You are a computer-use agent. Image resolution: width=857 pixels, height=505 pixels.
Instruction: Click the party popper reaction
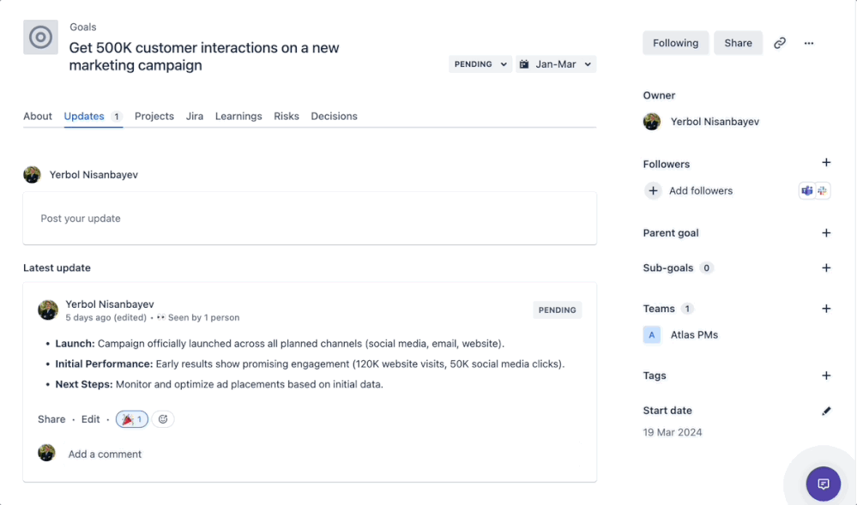pyautogui.click(x=132, y=419)
